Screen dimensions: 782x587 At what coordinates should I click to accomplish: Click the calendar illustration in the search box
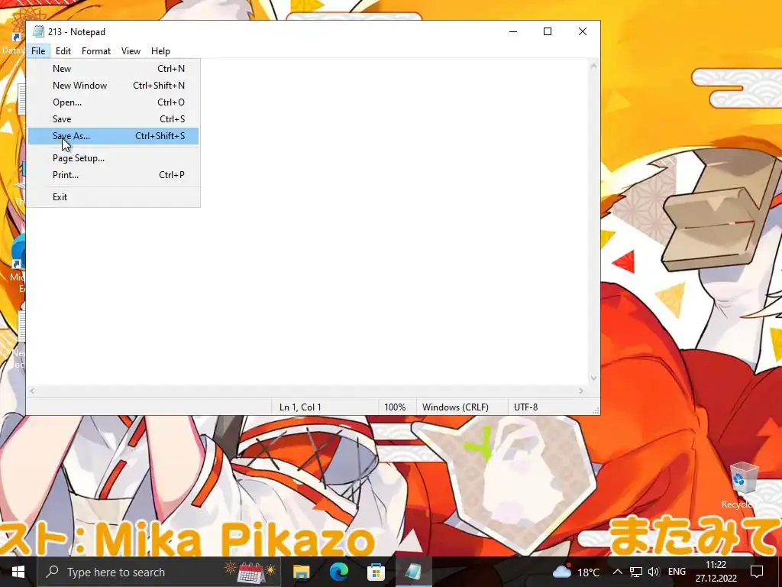[x=250, y=572]
